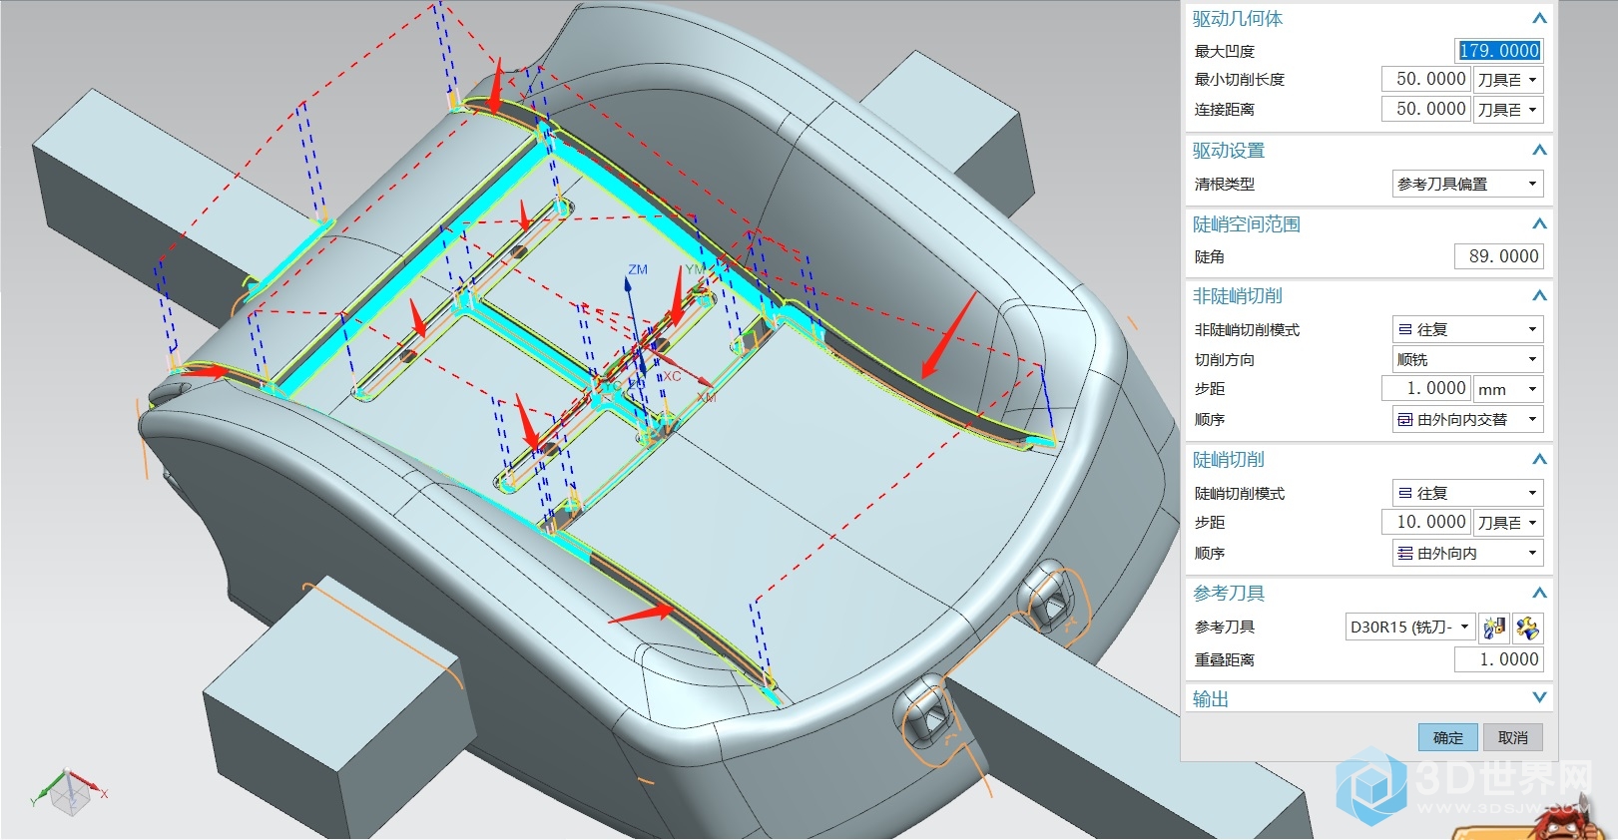Click the steep 步距 10.0000 field
Image resolution: width=1618 pixels, height=840 pixels.
pos(1426,523)
